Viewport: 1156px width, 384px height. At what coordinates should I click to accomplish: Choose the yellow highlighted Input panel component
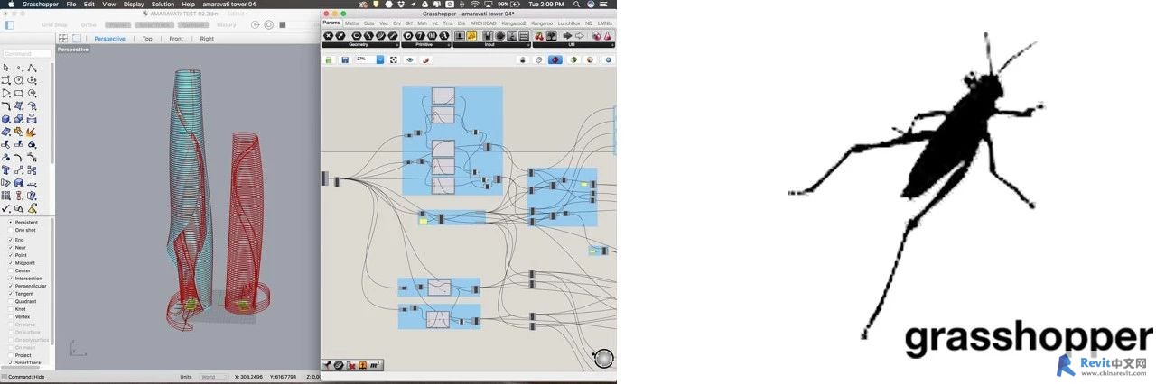pyautogui.click(x=471, y=35)
